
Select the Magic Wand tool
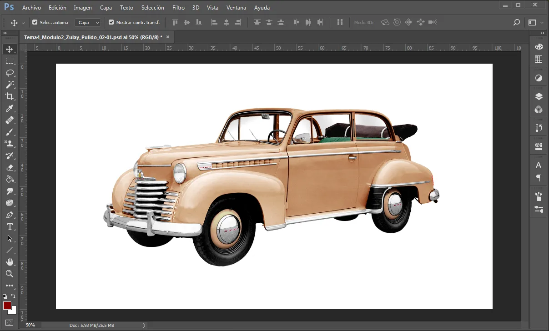tap(10, 85)
